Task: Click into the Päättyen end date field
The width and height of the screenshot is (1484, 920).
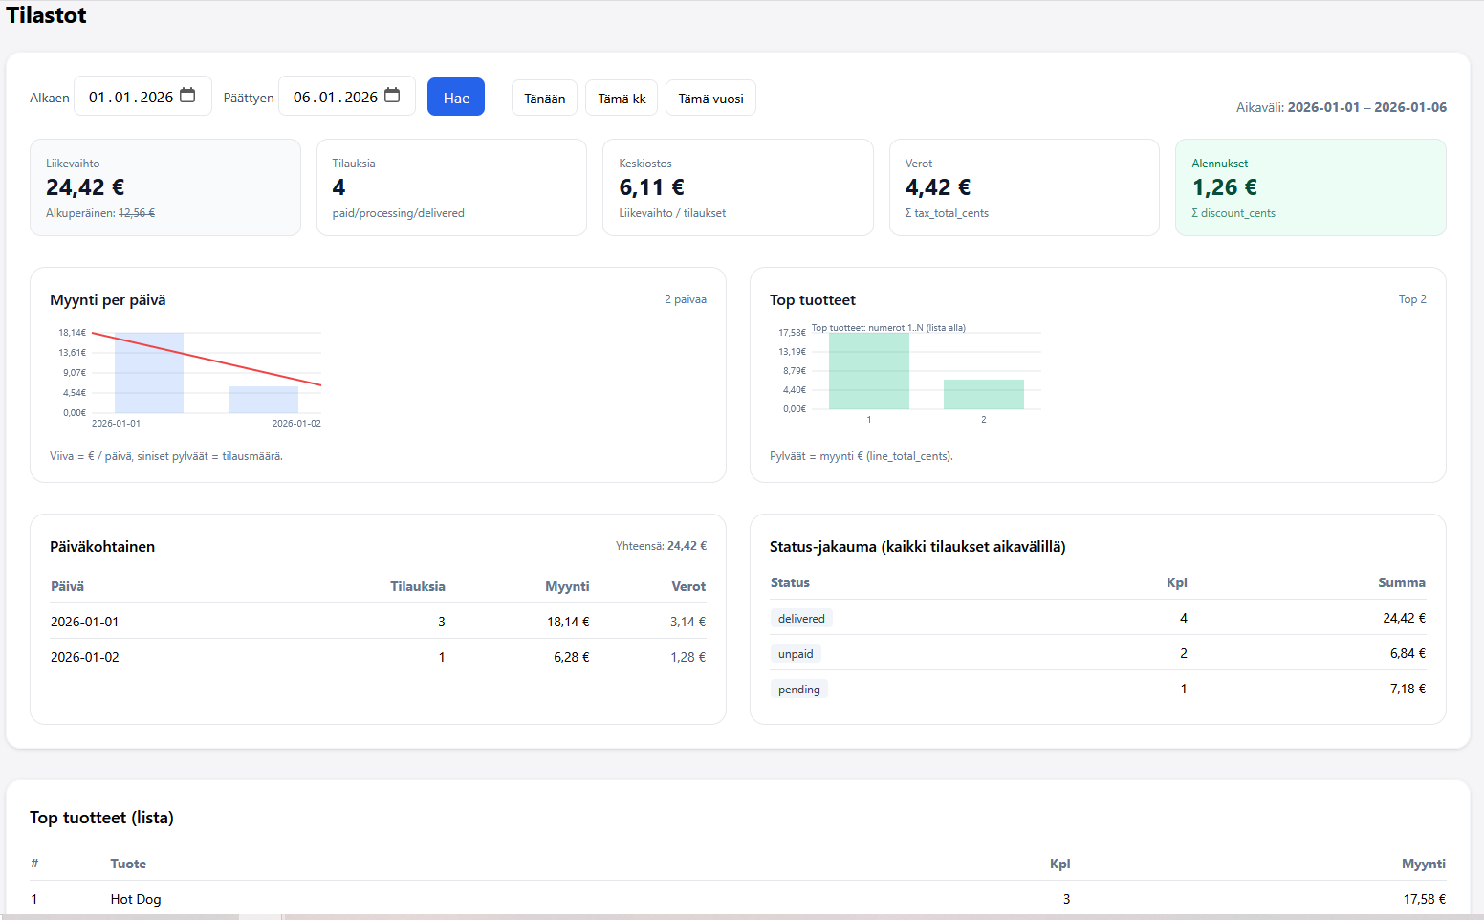Action: point(335,97)
